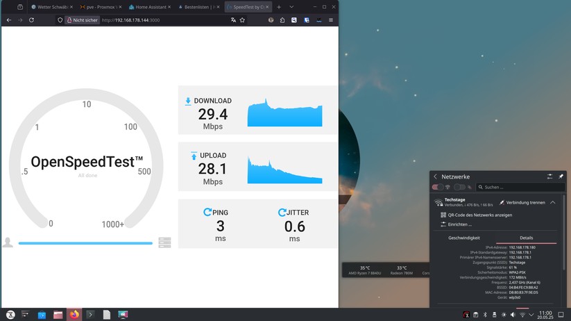Click the Wi-Fi network tray icon

(x=522, y=315)
